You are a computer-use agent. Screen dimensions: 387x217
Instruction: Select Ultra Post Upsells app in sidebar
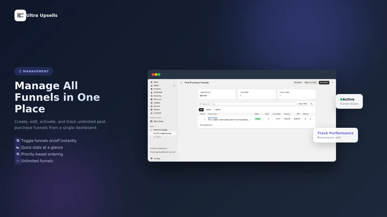pyautogui.click(x=160, y=130)
